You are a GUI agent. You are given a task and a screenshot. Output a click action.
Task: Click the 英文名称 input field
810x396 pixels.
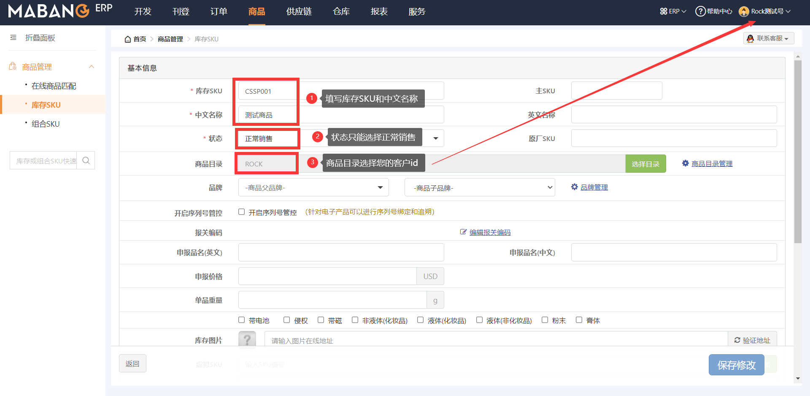point(674,114)
